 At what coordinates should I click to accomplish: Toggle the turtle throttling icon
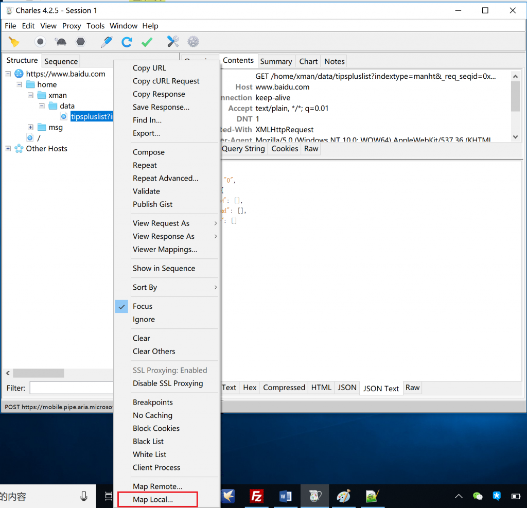click(61, 42)
